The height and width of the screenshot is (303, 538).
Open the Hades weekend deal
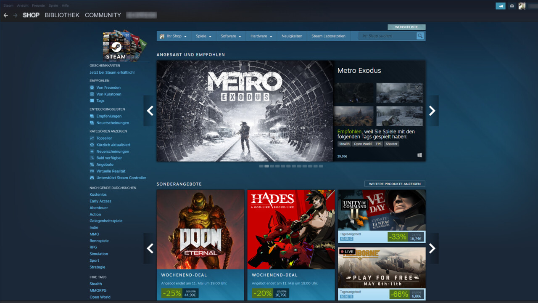pos(291,245)
